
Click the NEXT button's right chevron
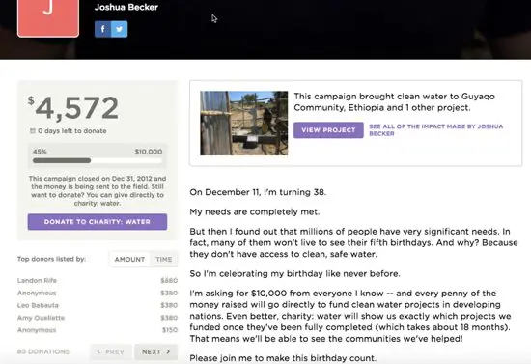click(168, 351)
